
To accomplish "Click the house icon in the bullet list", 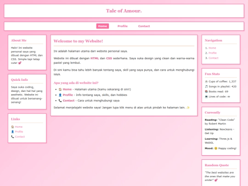I will 60,90.
